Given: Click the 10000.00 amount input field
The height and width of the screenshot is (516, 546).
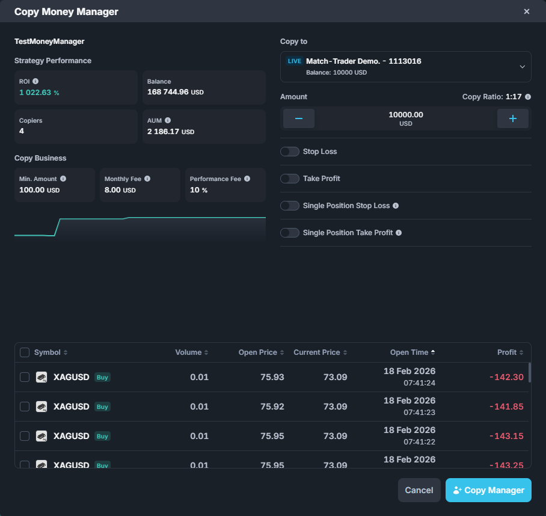Looking at the screenshot, I should tap(406, 115).
